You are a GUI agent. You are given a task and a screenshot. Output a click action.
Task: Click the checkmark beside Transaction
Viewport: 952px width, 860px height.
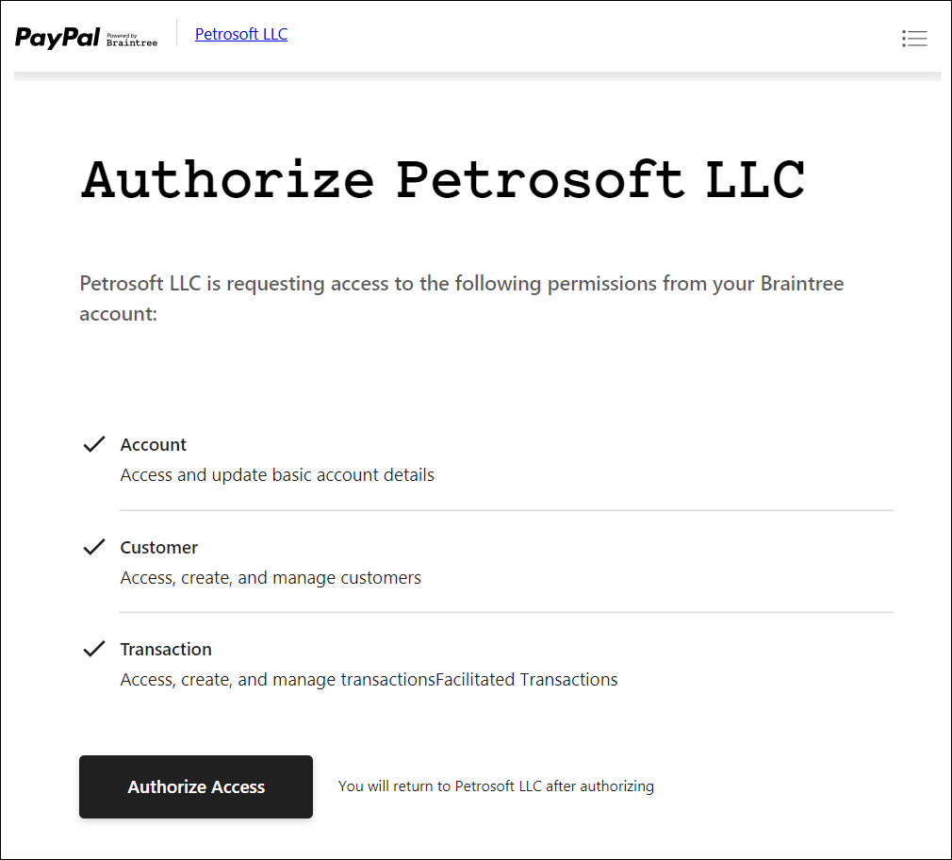tap(94, 649)
